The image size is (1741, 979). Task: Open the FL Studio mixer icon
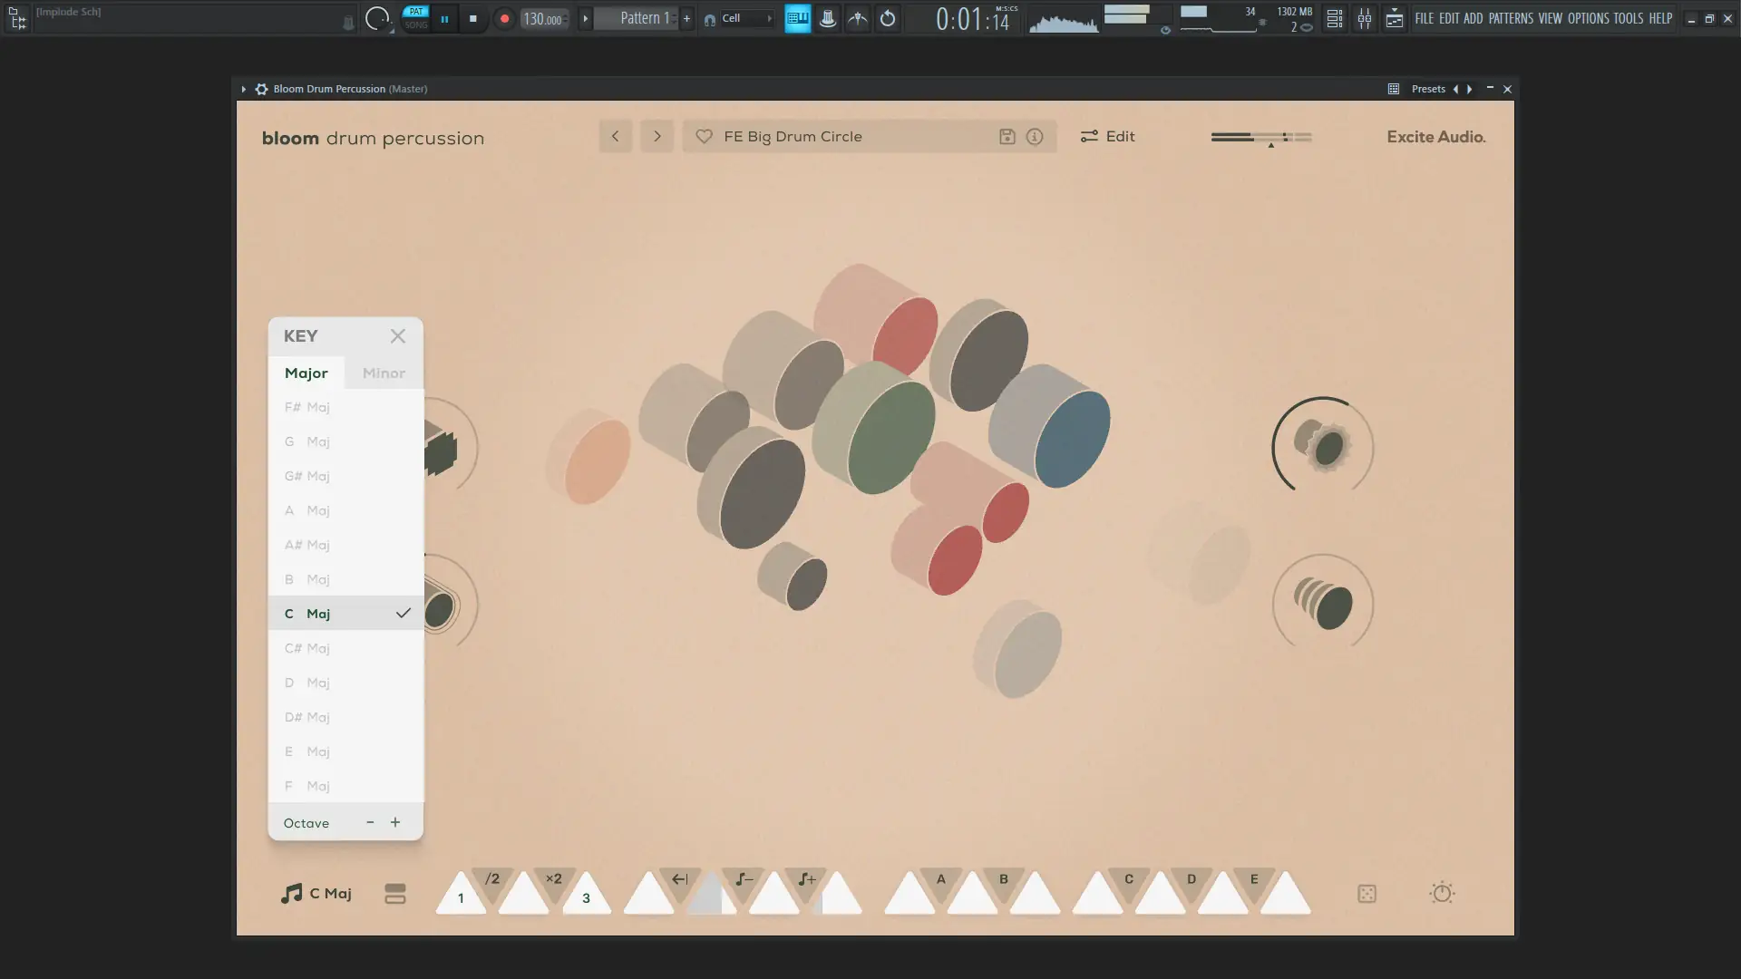click(x=1364, y=18)
